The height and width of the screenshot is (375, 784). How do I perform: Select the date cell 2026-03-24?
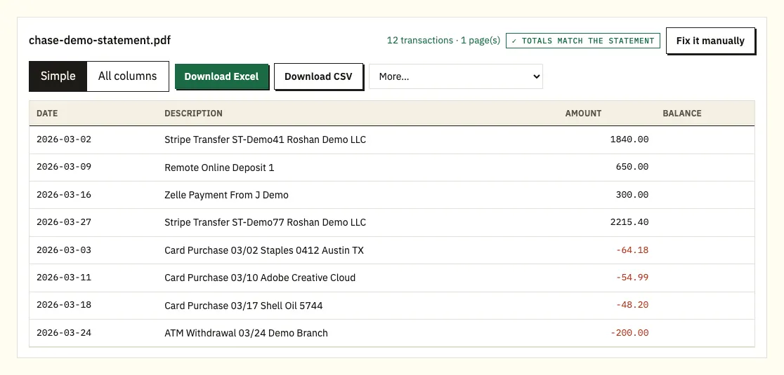(64, 333)
